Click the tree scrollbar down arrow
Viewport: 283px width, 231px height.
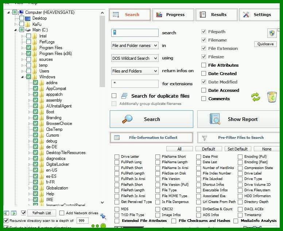click(x=102, y=203)
